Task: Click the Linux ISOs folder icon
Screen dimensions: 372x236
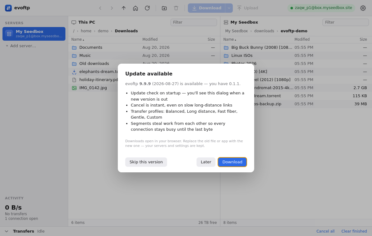Action: 226,56
